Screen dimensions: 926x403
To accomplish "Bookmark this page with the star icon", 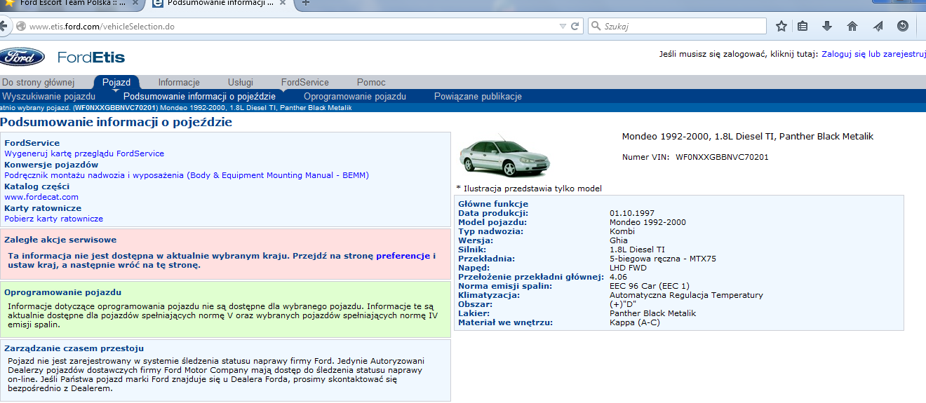I will (x=781, y=26).
